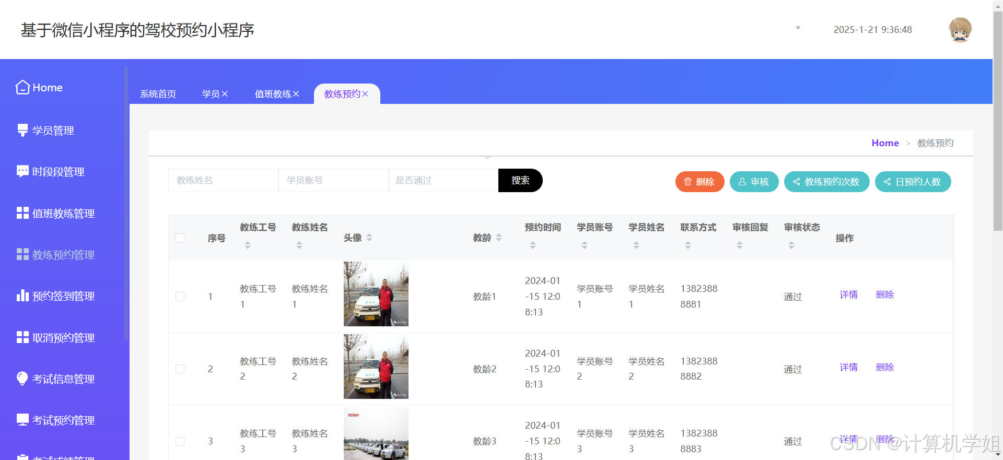
Task: Click the 时段管理 chat bubble icon
Action: click(x=22, y=172)
